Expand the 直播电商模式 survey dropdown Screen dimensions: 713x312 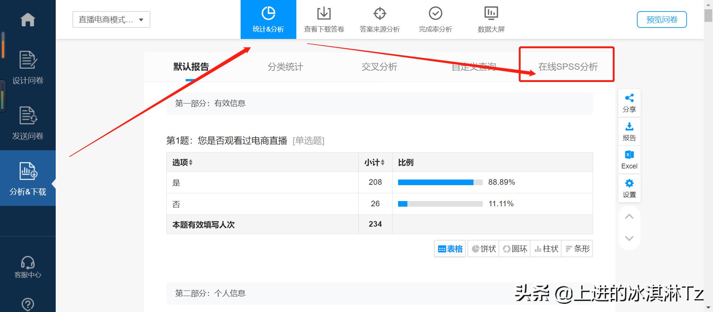(111, 20)
